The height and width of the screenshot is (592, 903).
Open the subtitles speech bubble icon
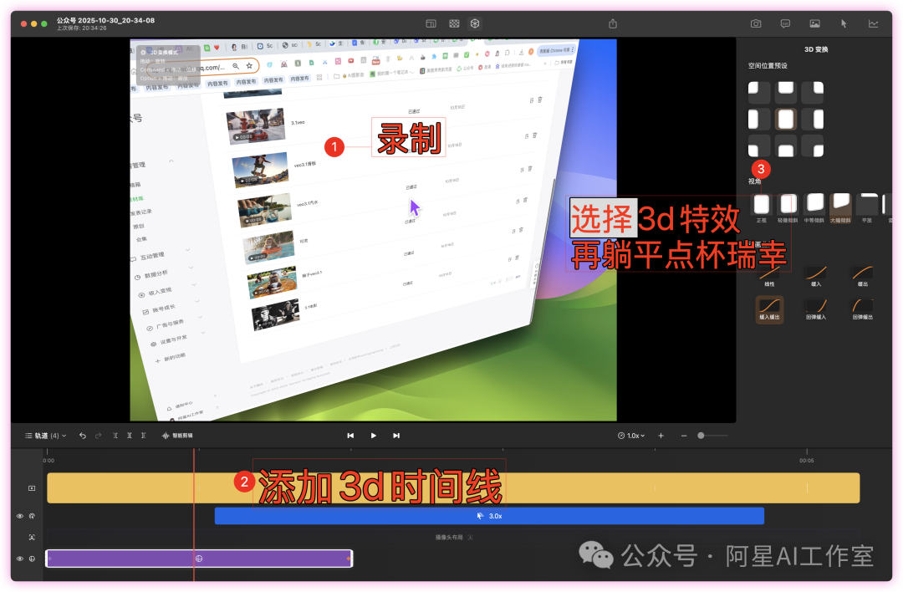(x=785, y=23)
